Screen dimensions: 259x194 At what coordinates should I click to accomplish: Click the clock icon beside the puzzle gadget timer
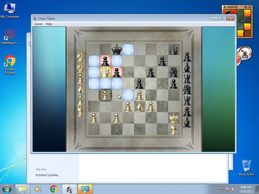pos(225,7)
